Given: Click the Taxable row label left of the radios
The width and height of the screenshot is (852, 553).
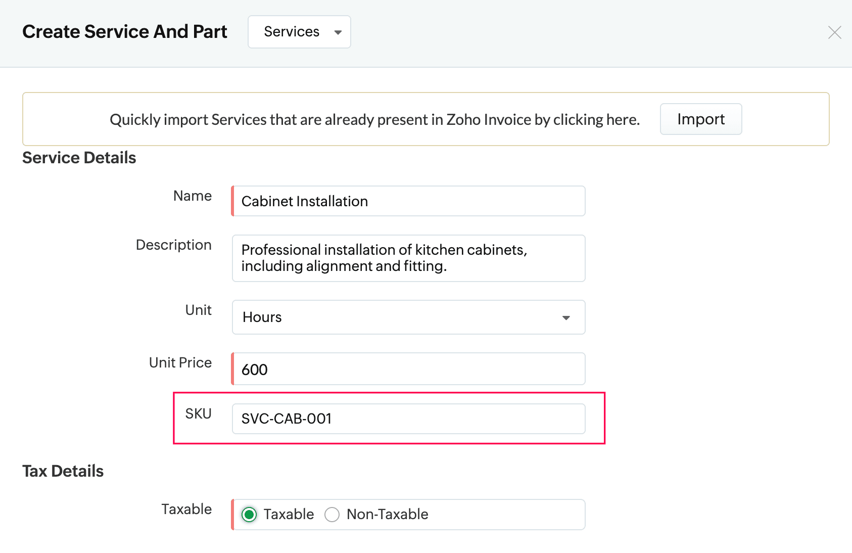Looking at the screenshot, I should coord(186,510).
